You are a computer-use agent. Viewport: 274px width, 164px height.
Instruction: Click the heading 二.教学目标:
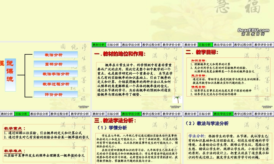(202, 52)
